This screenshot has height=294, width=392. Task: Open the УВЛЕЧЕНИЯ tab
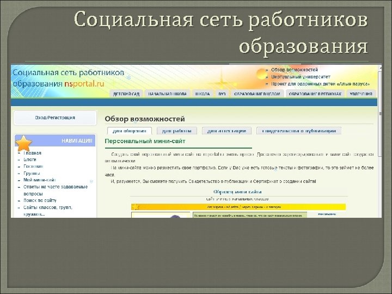[361, 94]
